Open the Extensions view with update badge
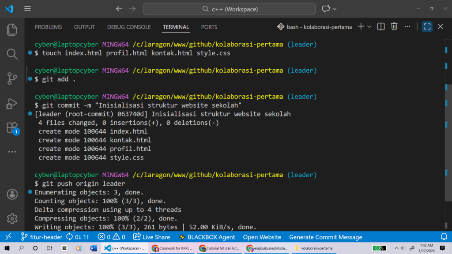Viewport: 452px width, 254px height. click(12, 128)
